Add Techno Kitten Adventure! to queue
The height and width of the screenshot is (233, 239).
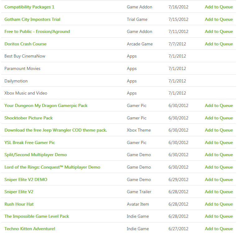219,229
